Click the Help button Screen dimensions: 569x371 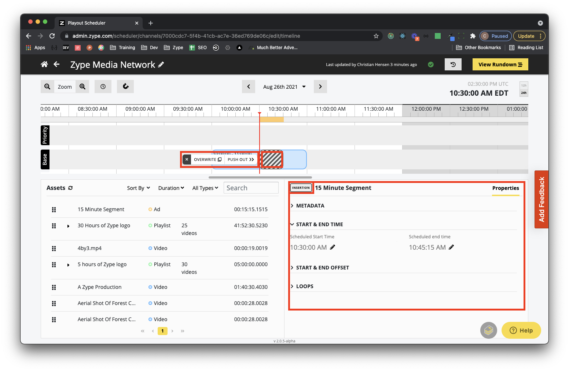521,330
